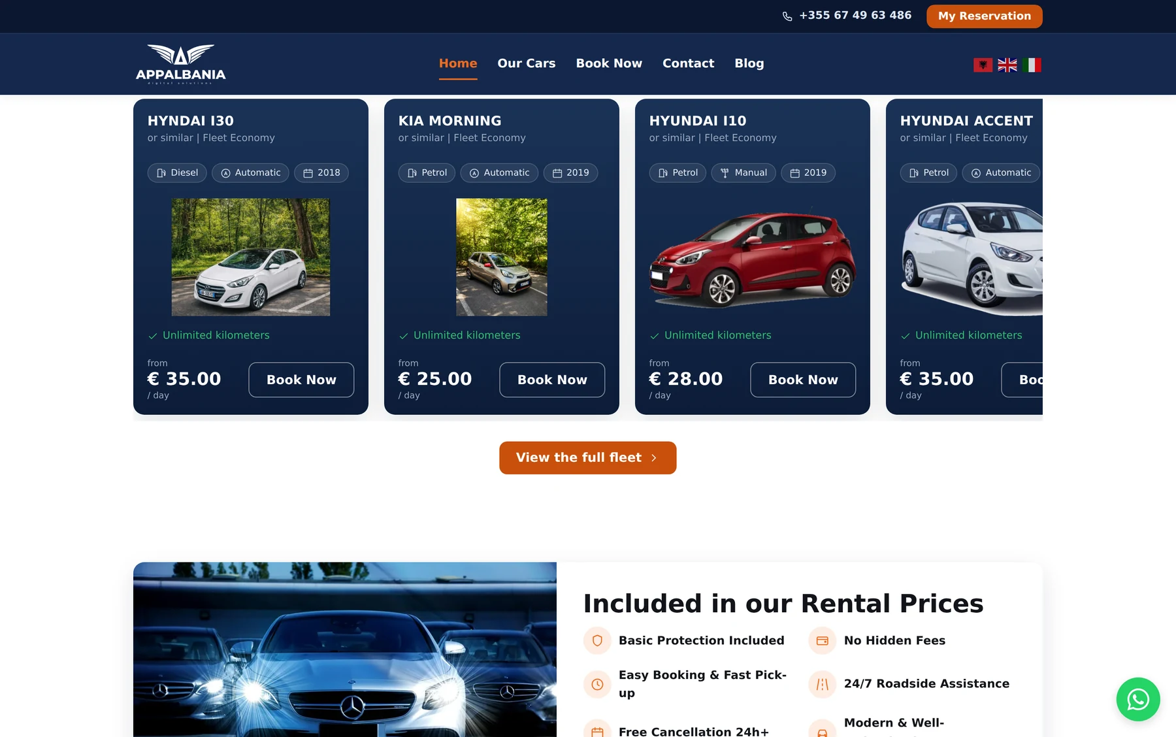Click the wallet icon for No Hidden Fees
This screenshot has width=1176, height=737.
coord(823,641)
